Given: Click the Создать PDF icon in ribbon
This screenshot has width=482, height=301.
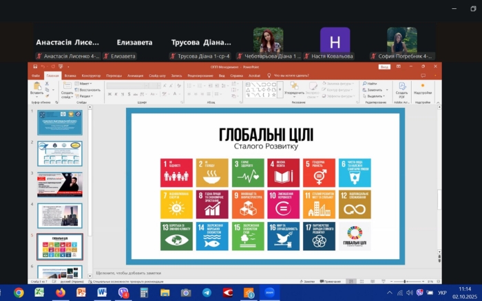Looking at the screenshot, I should point(401,89).
